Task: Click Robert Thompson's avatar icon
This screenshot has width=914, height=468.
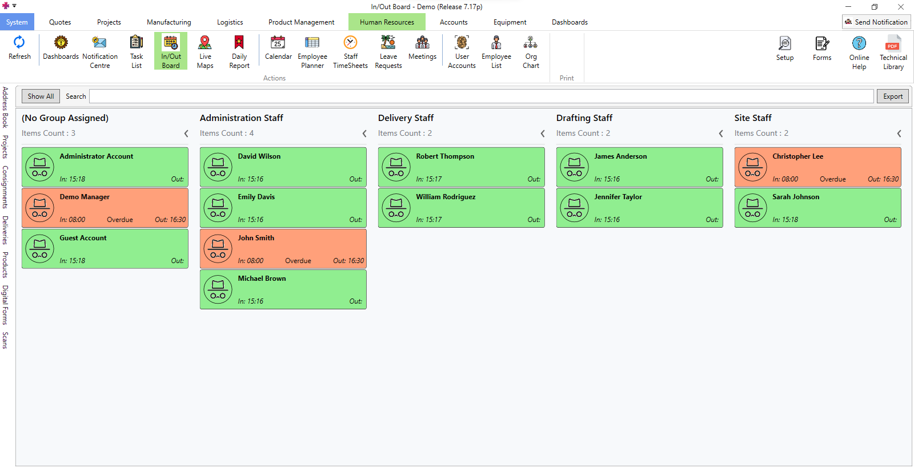Action: [x=396, y=167]
